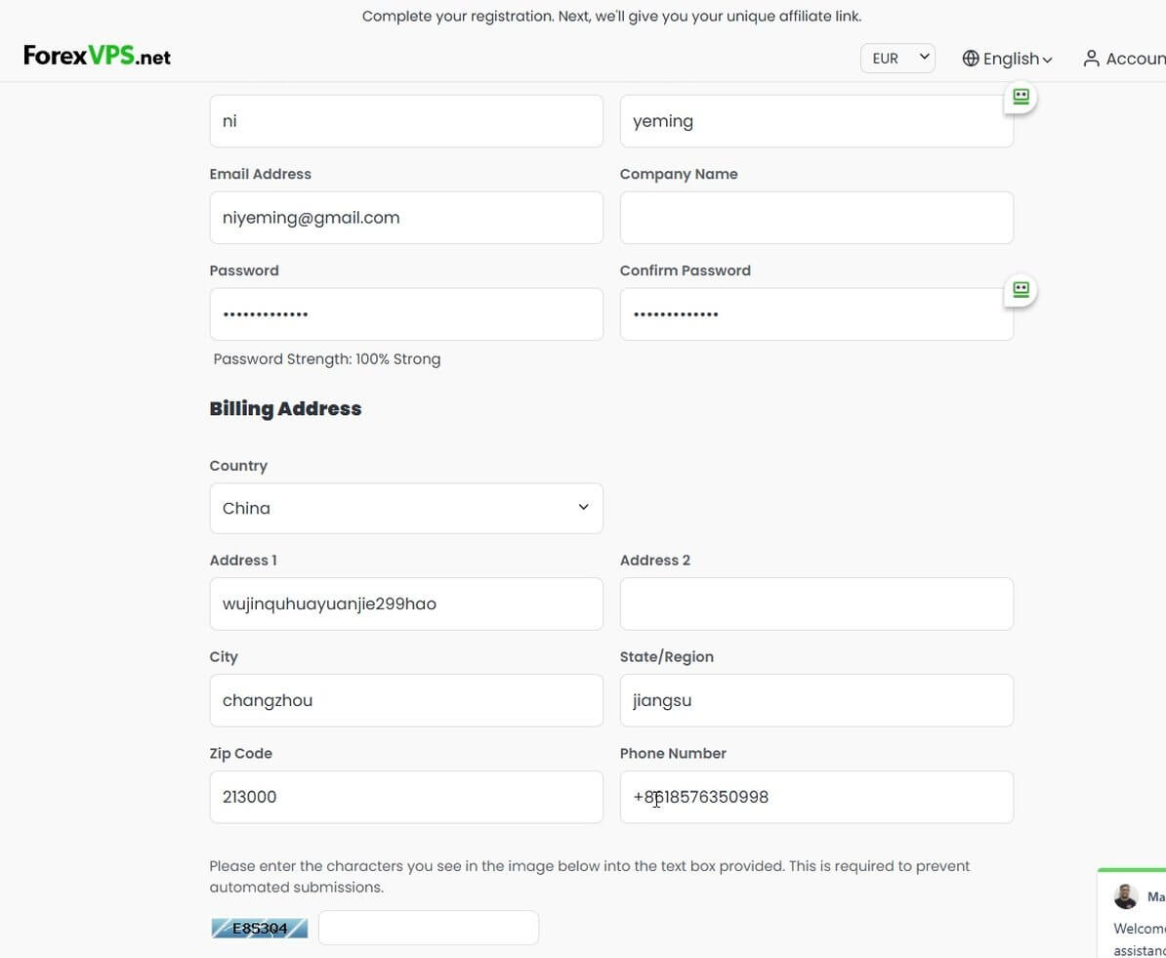The width and height of the screenshot is (1166, 958).
Task: Expand the English language menu
Action: pos(1008,58)
